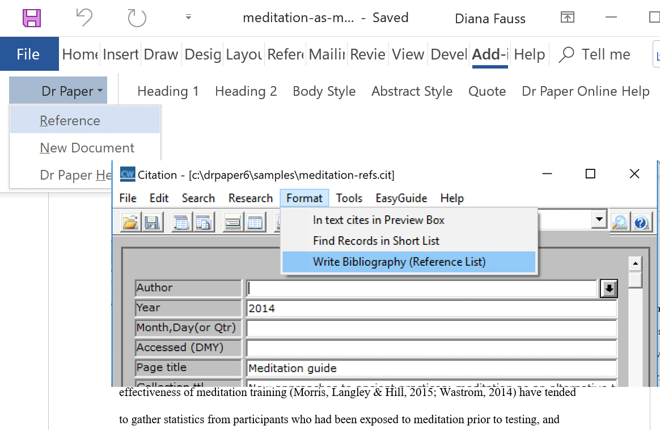The width and height of the screenshot is (660, 430).
Task: Open Dr Paper Online Help
Action: (585, 91)
